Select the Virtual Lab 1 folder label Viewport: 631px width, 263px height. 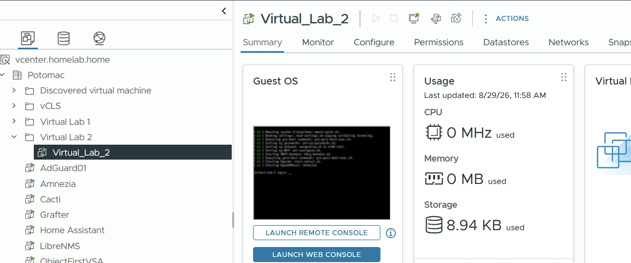point(65,122)
